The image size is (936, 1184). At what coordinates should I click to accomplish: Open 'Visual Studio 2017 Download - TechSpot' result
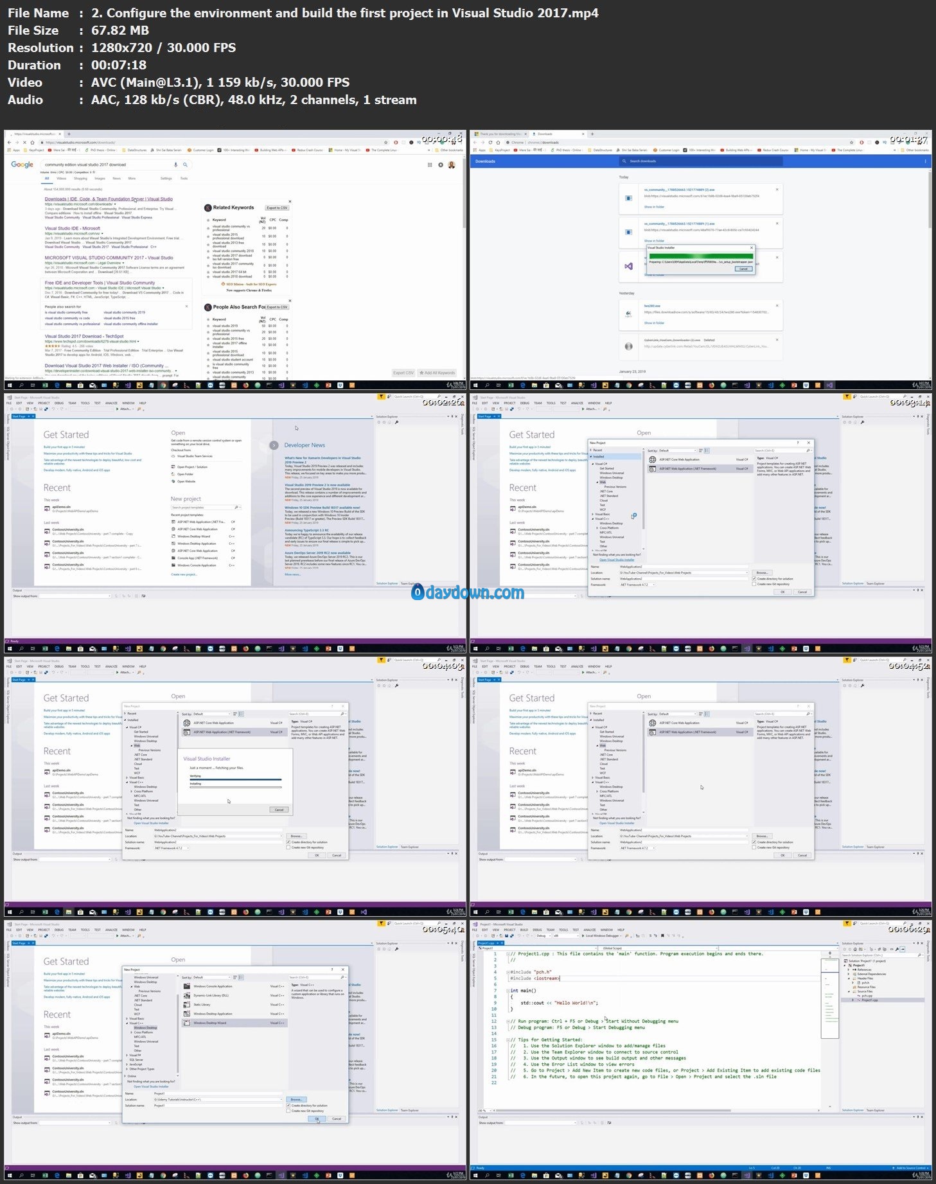[84, 337]
